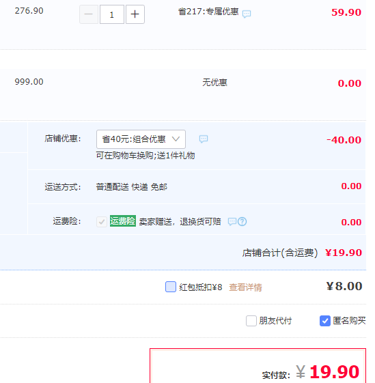This screenshot has height=383, width=375.
Task: Toggle the 运费险 checkbox
Action: (x=102, y=222)
